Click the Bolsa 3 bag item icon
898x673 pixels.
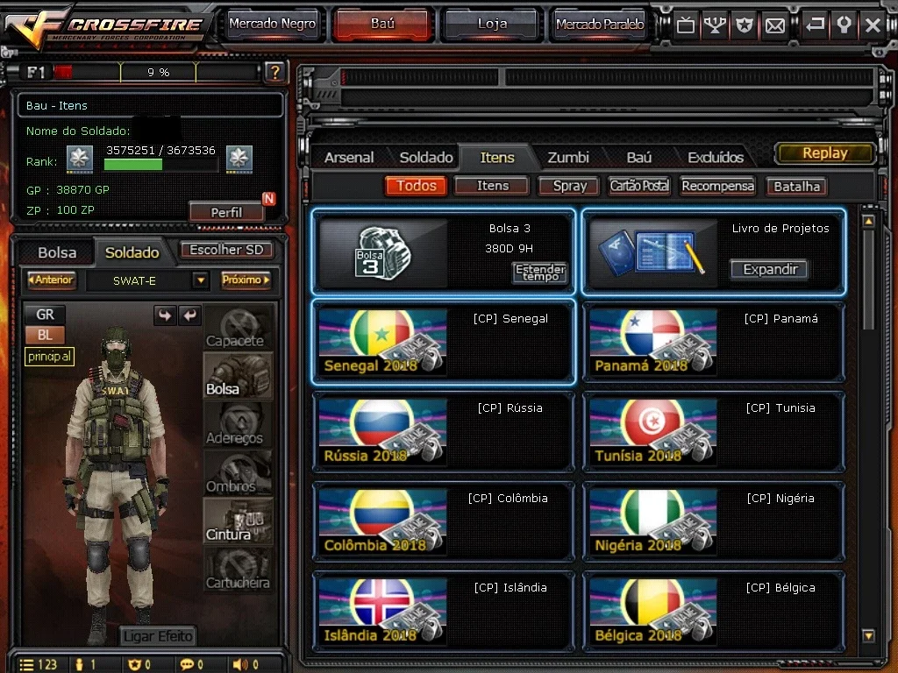pyautogui.click(x=382, y=253)
